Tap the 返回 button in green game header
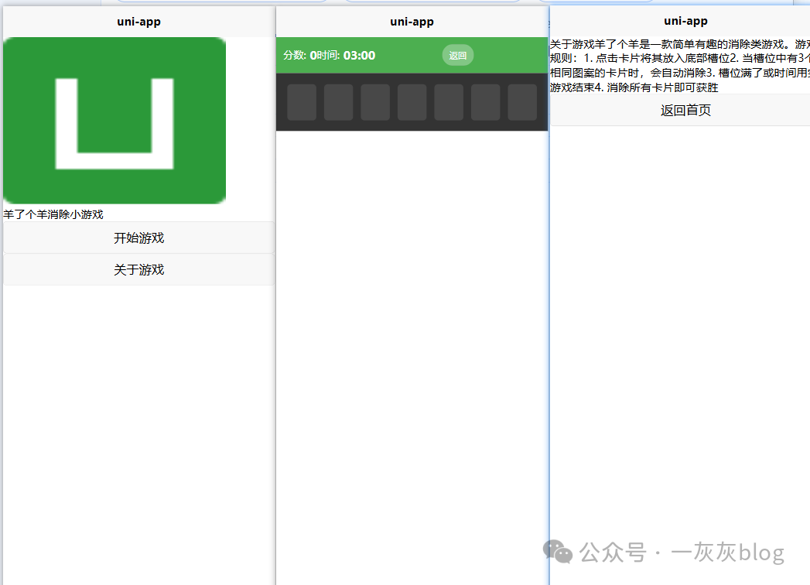810x585 pixels. coord(458,56)
